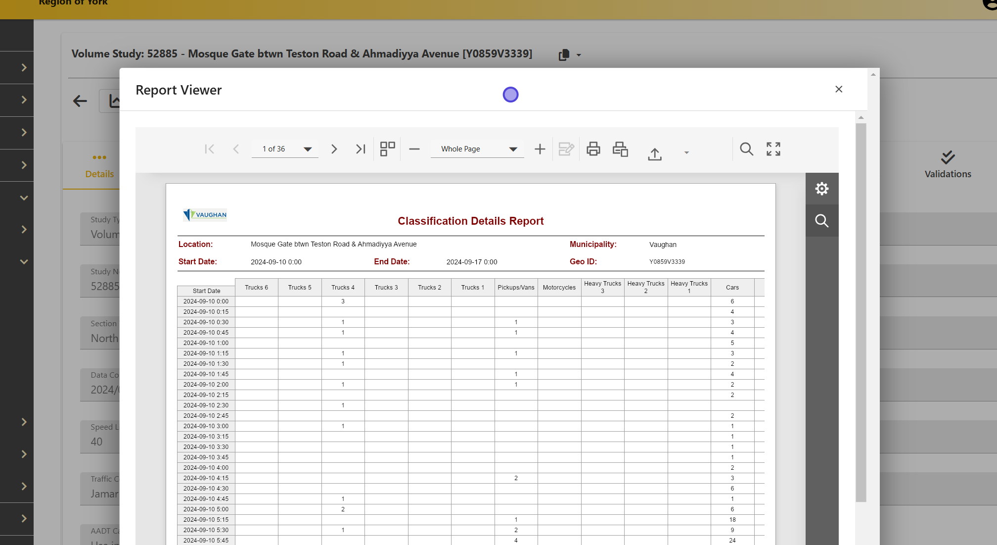Zoom in with plus icon

tap(540, 149)
